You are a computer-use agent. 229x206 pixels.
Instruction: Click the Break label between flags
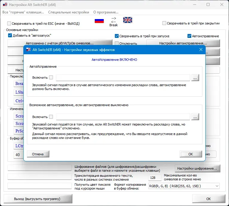(114, 25)
